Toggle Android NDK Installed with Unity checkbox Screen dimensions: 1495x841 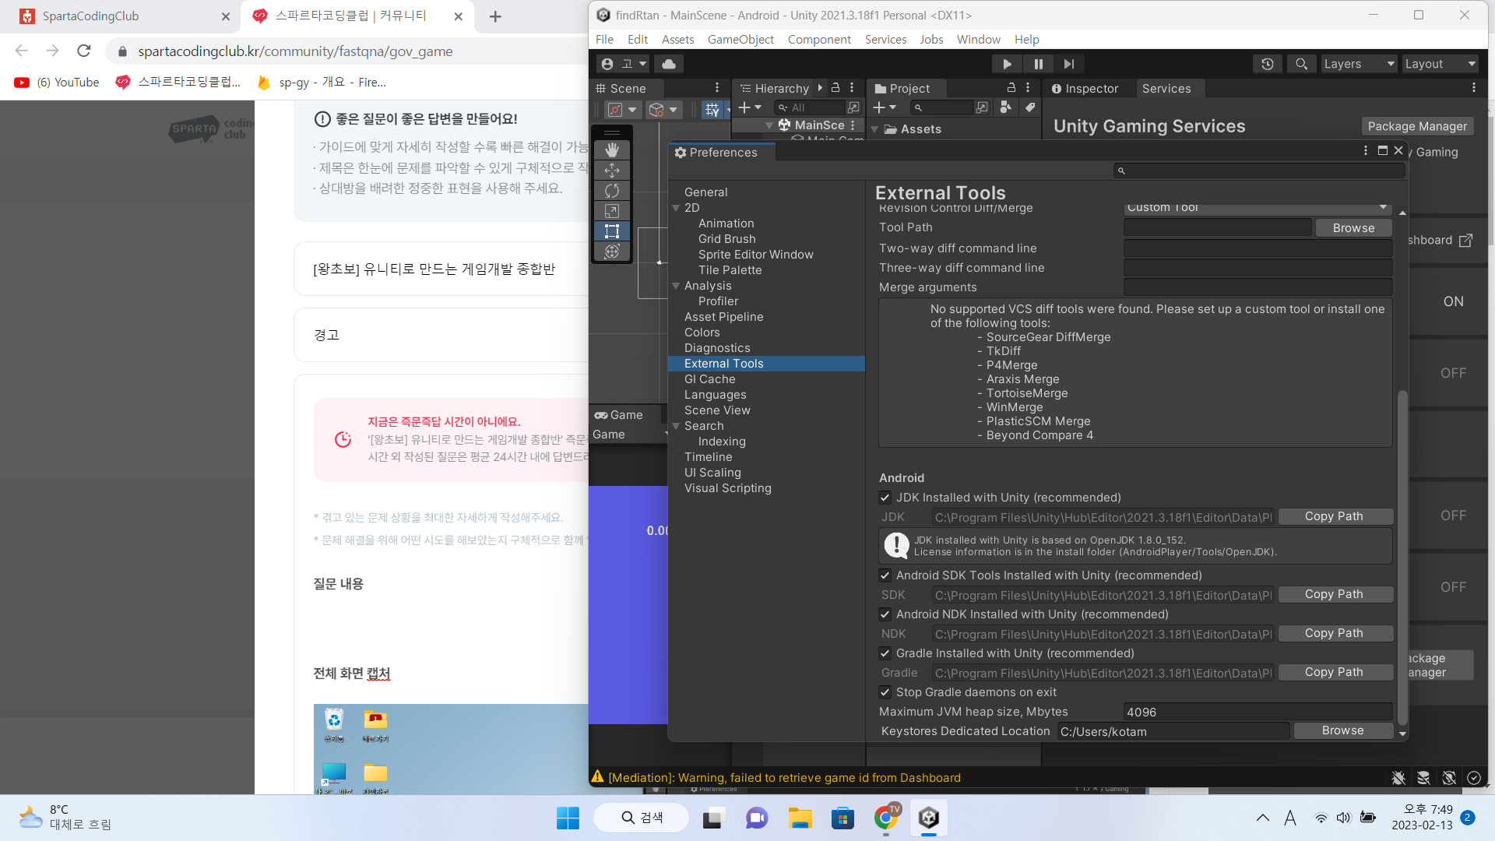pos(885,614)
